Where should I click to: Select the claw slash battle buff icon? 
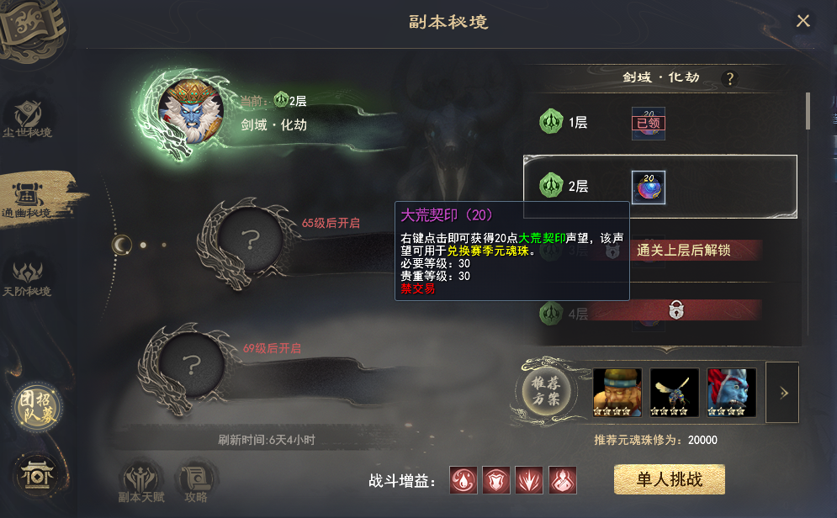(x=529, y=479)
